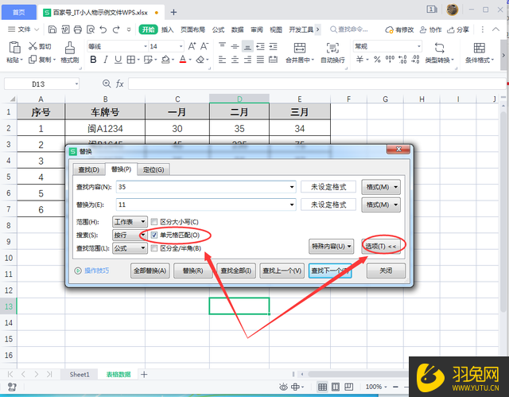Add a new sheet with plus button
Viewport: 509px width, 397px height.
click(144, 374)
